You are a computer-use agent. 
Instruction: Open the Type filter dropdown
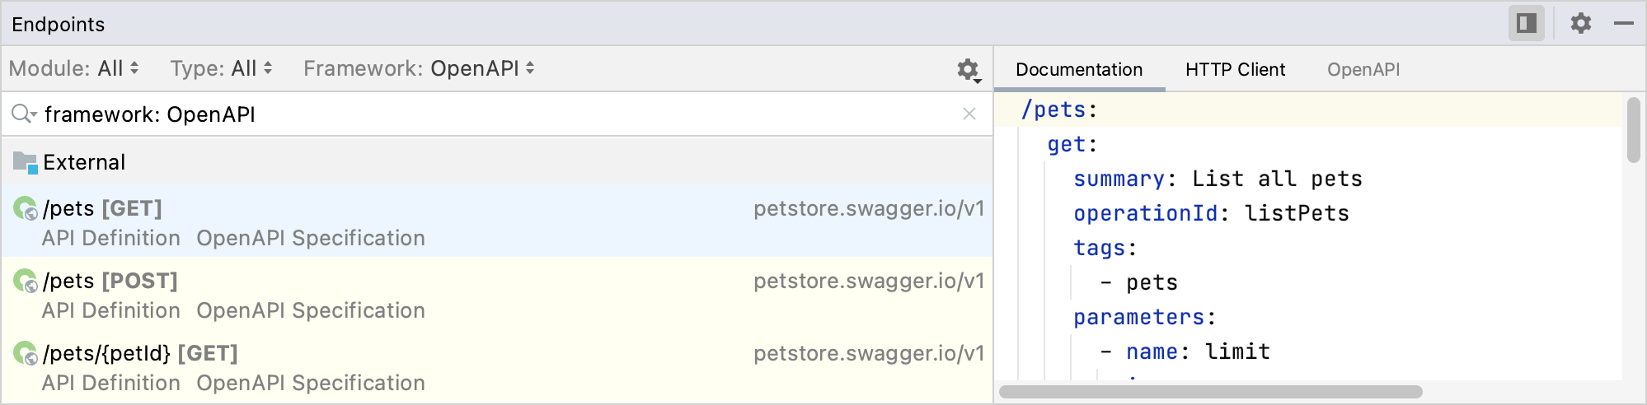click(221, 68)
